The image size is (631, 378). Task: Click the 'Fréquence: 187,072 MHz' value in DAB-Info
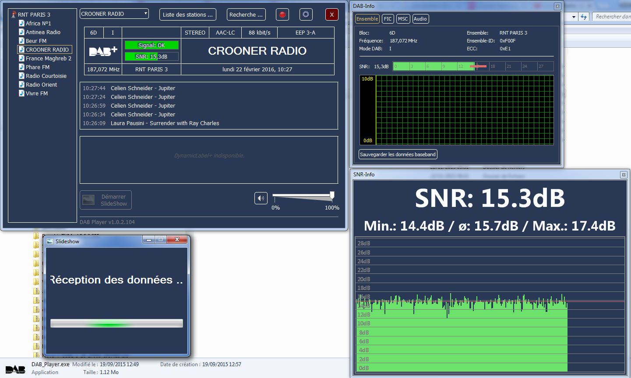point(403,41)
